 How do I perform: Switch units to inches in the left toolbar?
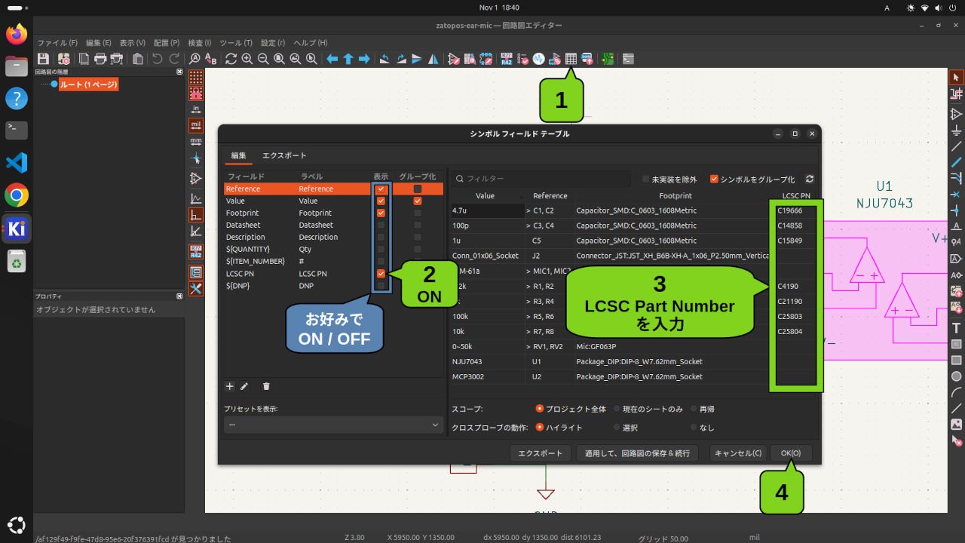[x=196, y=109]
